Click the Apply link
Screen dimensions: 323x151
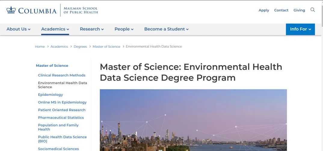tap(264, 10)
